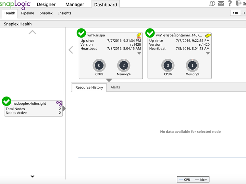Click Heartbeat value 8:04:15 AM
This screenshot has height=184, width=246.
point(124,49)
